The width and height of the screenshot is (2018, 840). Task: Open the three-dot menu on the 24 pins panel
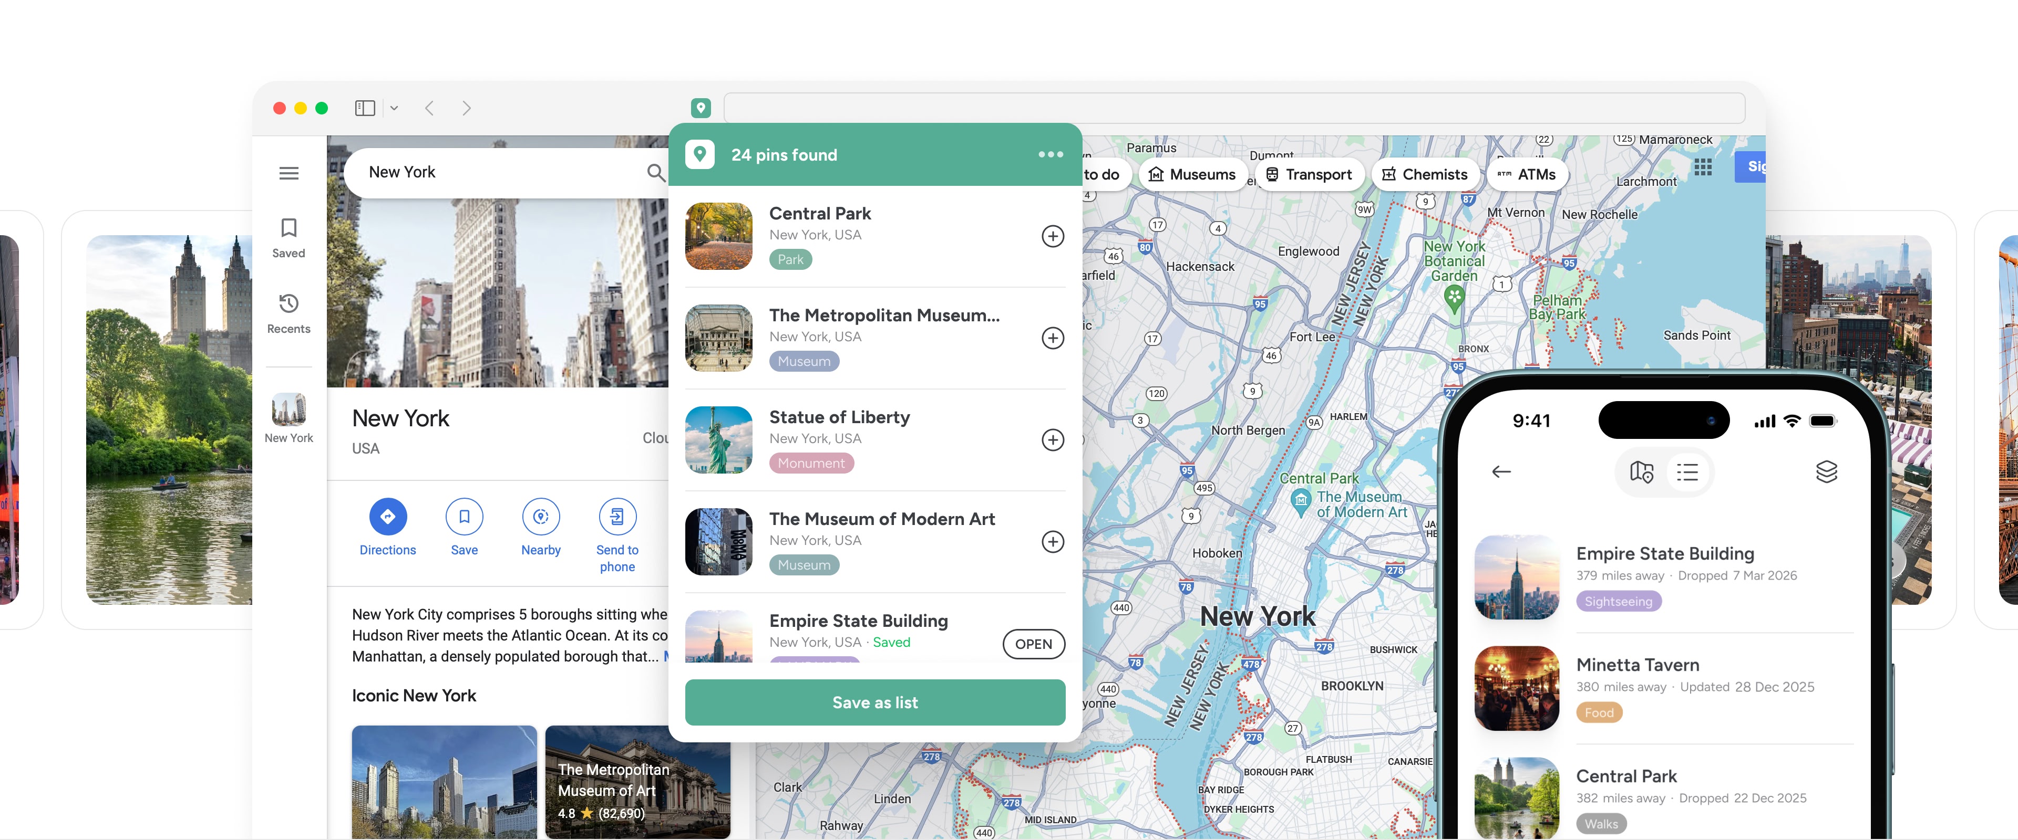point(1050,154)
